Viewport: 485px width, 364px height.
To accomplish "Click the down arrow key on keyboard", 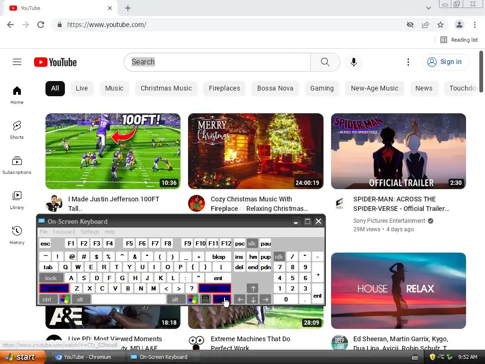I will pos(253,300).
